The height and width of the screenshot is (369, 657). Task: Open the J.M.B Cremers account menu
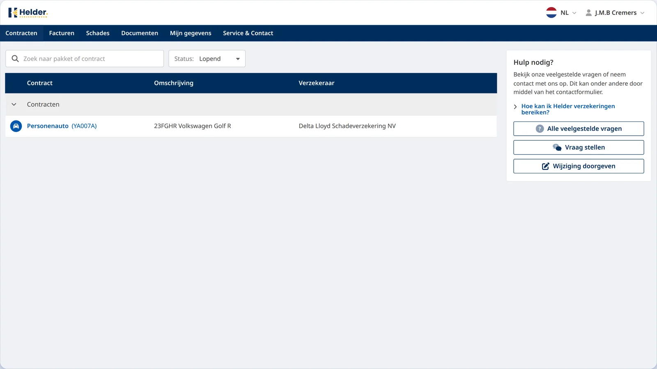pos(615,13)
